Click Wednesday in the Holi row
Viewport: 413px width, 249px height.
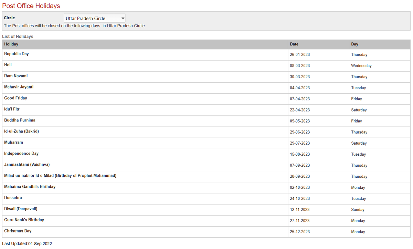pyautogui.click(x=361, y=66)
